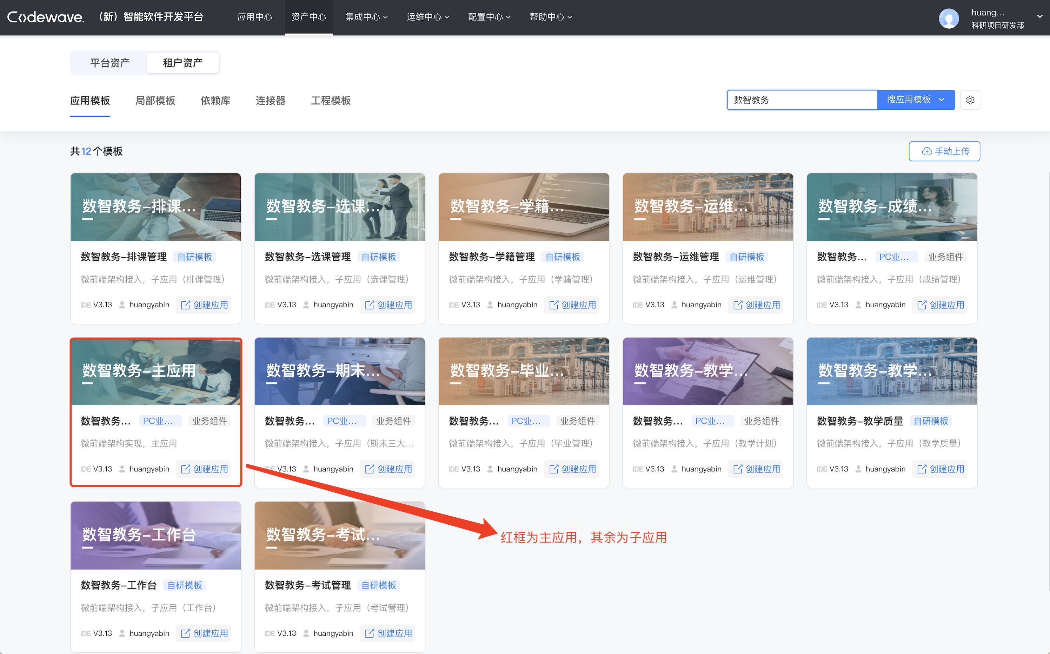Click 创建应用 icon on 数智教务-工作台 card
Viewport: 1050px width, 654px height.
click(x=185, y=633)
